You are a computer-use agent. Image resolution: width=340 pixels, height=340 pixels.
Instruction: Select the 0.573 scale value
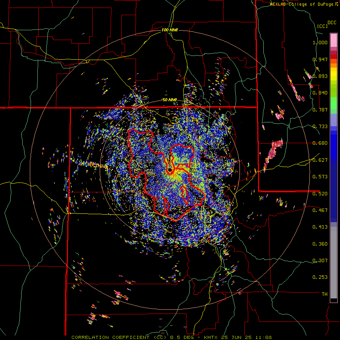tap(320, 177)
